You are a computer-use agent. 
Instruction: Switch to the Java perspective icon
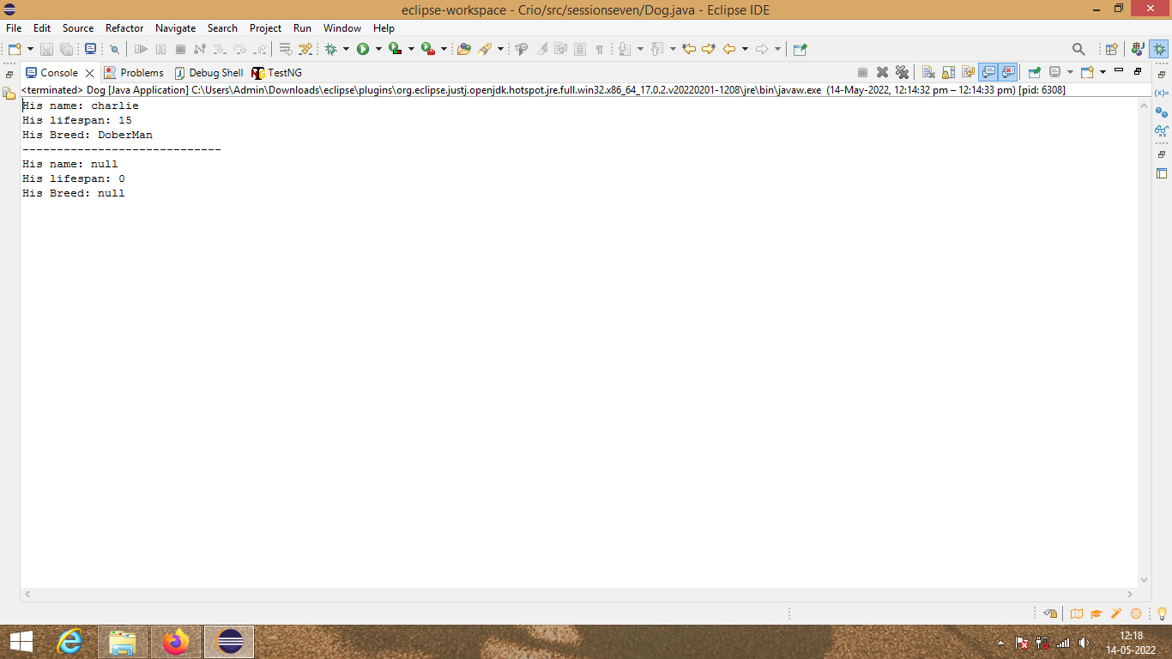pos(1138,49)
